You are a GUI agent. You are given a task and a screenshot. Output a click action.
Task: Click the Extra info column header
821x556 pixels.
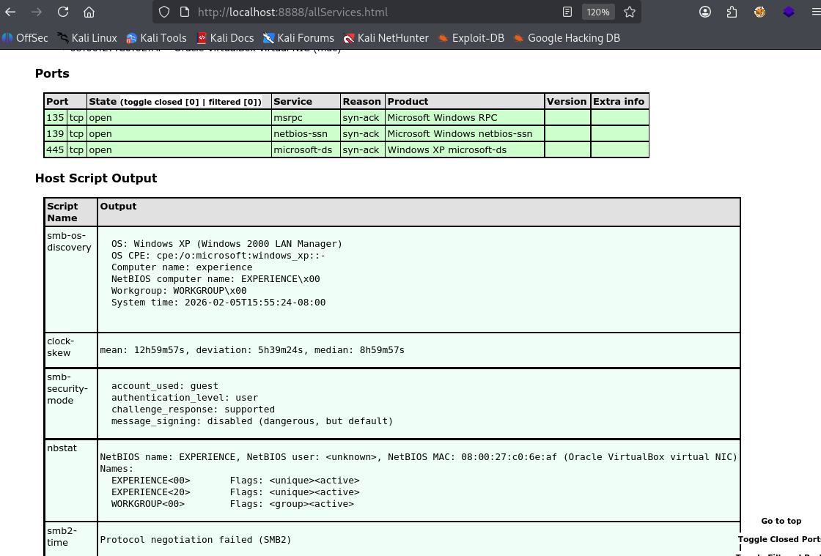click(x=619, y=102)
